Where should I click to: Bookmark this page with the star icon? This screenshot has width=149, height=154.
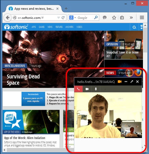coord(114,18)
